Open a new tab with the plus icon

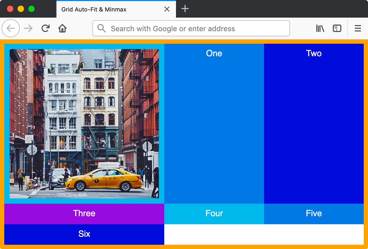(x=185, y=9)
